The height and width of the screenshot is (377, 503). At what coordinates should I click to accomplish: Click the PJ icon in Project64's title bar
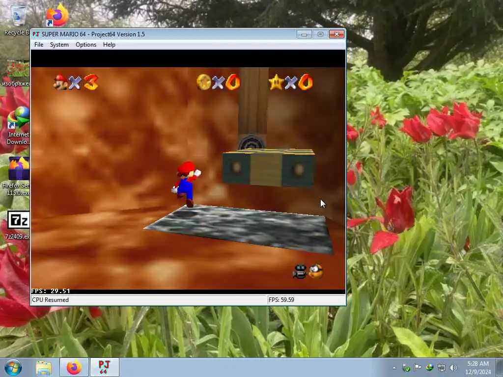click(x=36, y=34)
